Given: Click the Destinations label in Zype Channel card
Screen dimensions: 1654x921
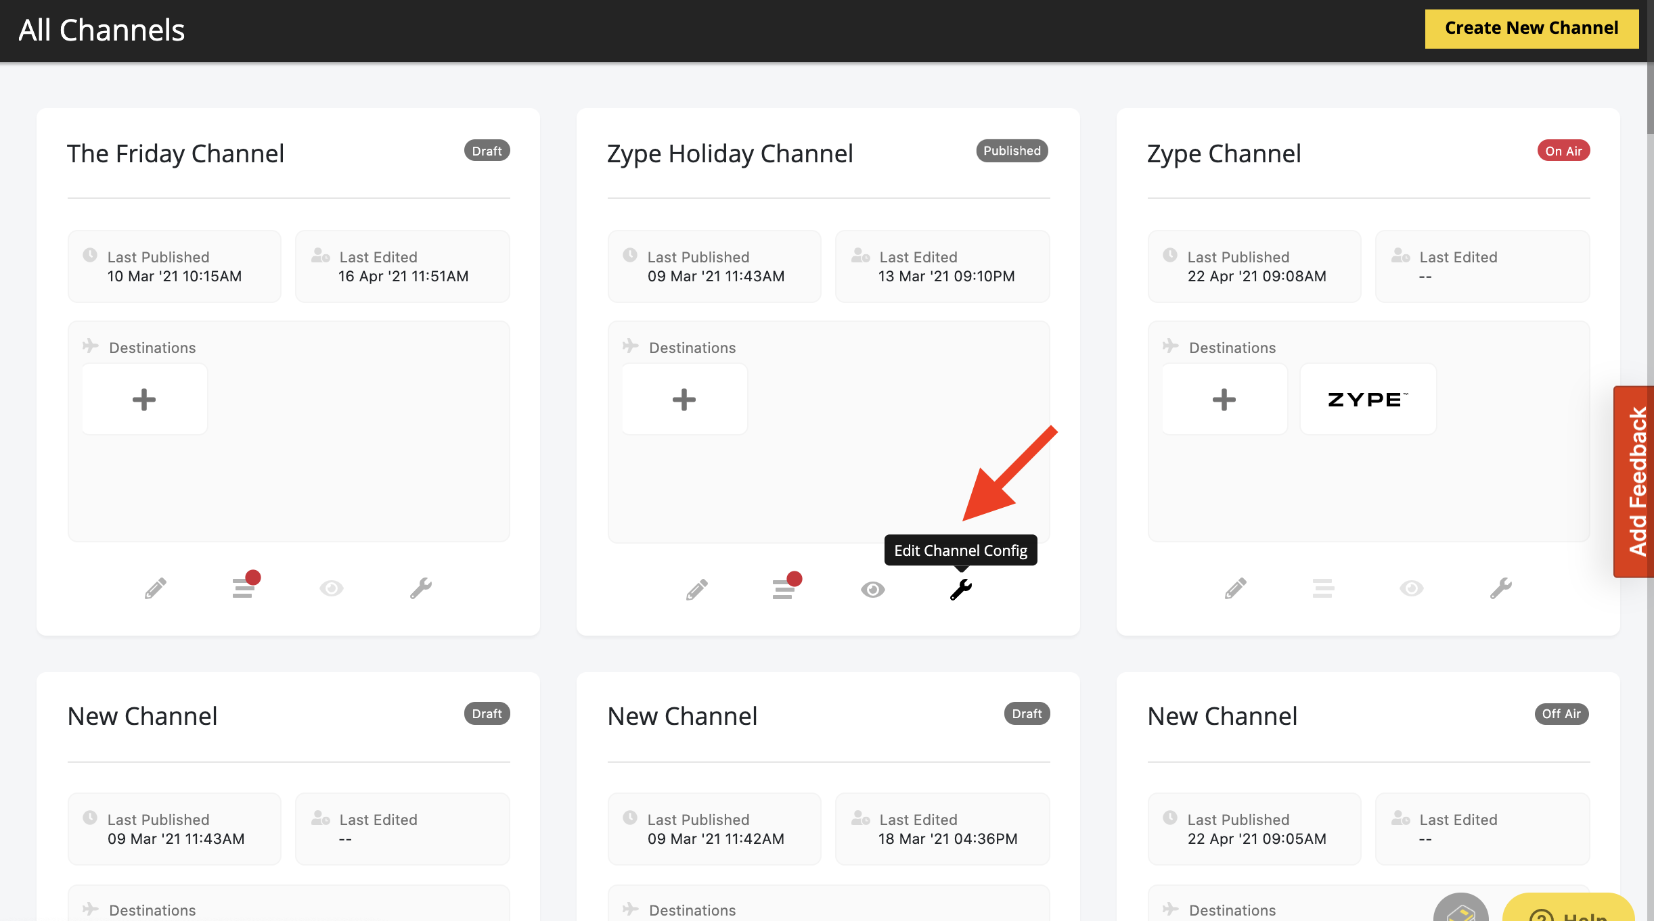Looking at the screenshot, I should (1232, 348).
